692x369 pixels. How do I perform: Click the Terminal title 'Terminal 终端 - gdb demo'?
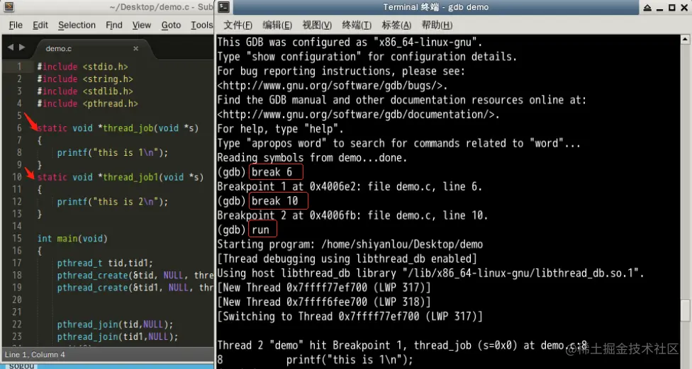pyautogui.click(x=435, y=7)
